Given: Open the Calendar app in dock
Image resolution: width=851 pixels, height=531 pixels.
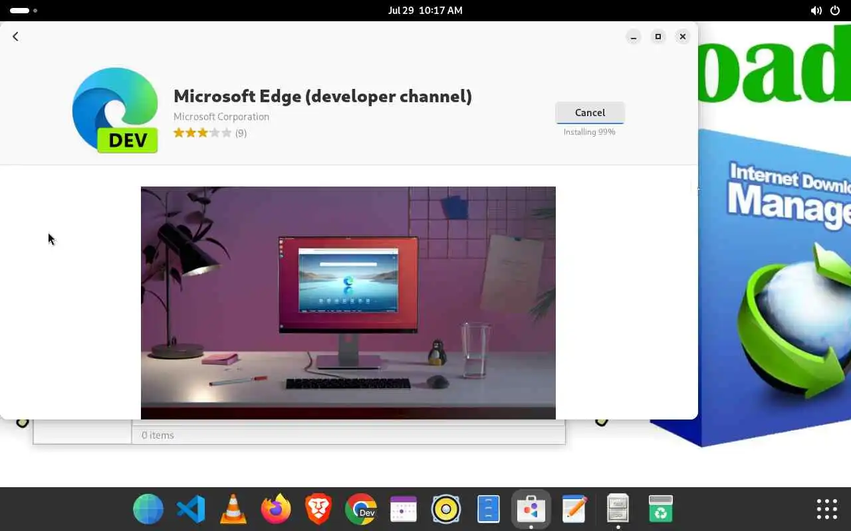Looking at the screenshot, I should 404,509.
